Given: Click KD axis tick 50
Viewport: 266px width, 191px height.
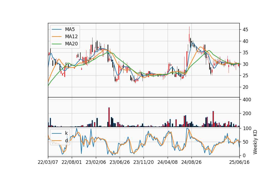Looking at the screenshot, I should [x=245, y=142].
